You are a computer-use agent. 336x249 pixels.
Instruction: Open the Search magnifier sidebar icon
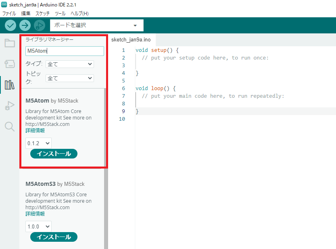click(x=10, y=127)
